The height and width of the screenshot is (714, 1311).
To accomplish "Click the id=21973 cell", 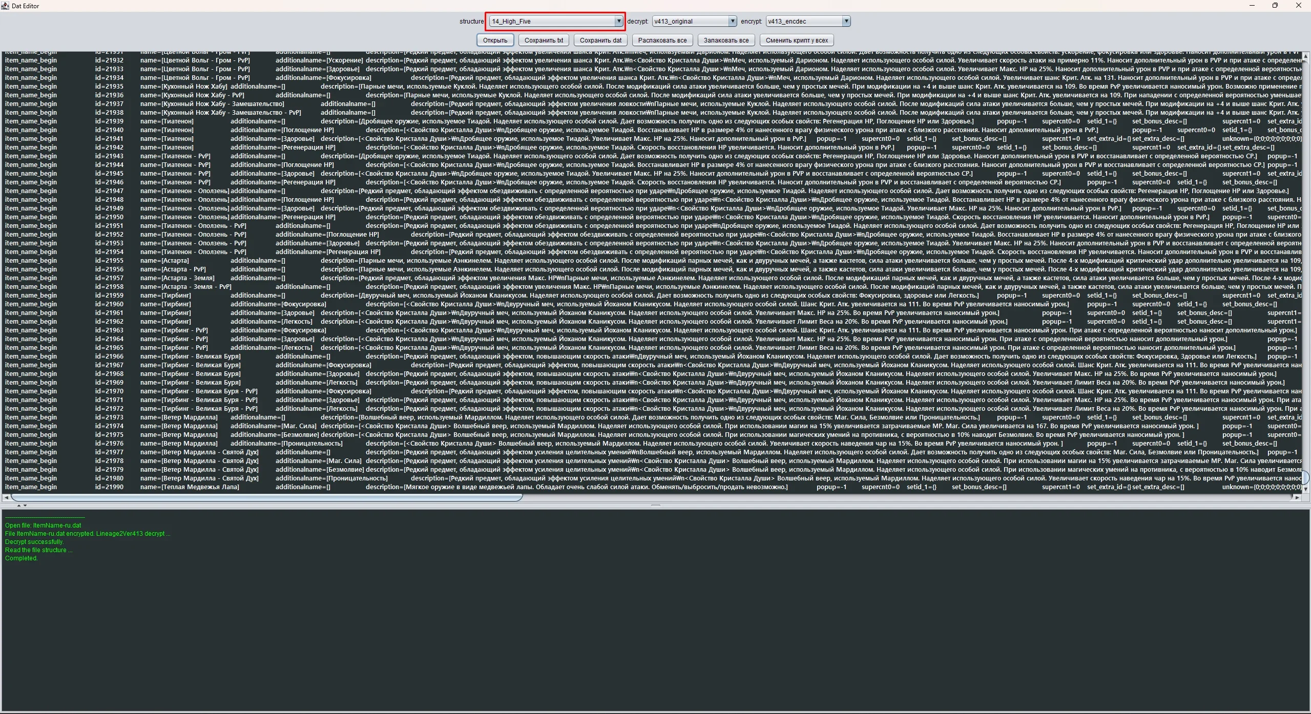I will 109,417.
